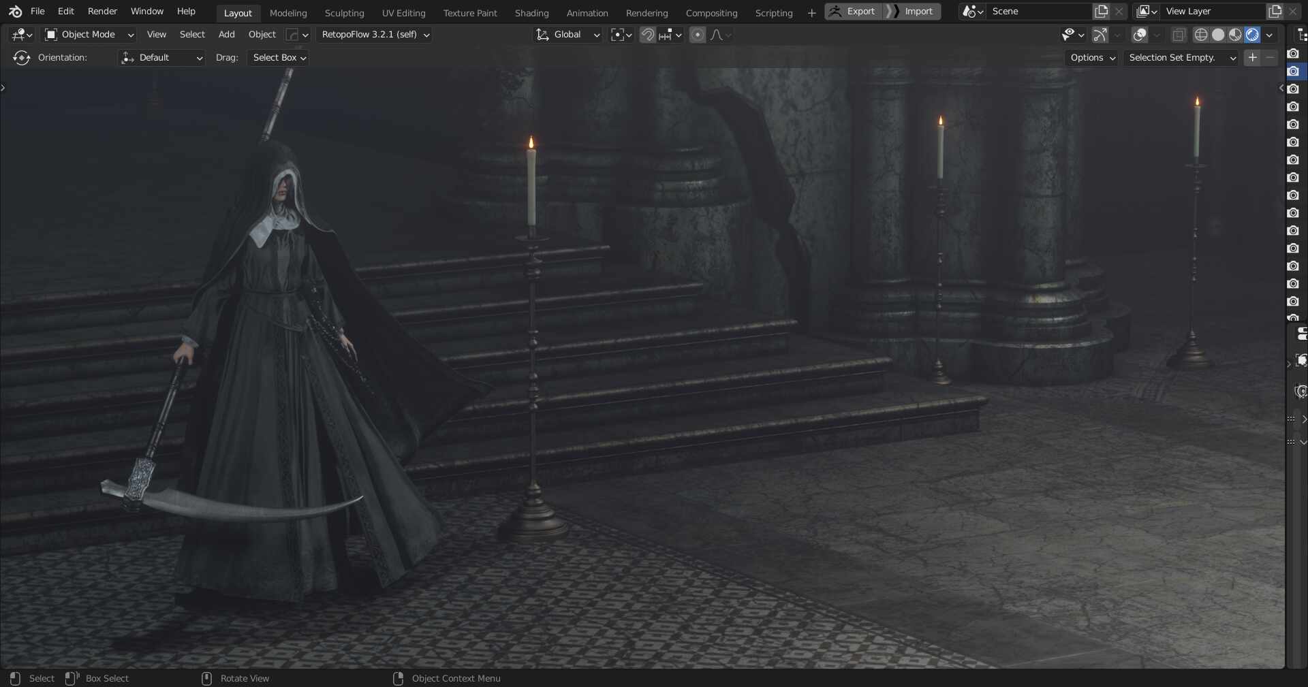Open the RetopoFlow 3.2.1 (self) menu
1308x687 pixels.
click(375, 35)
